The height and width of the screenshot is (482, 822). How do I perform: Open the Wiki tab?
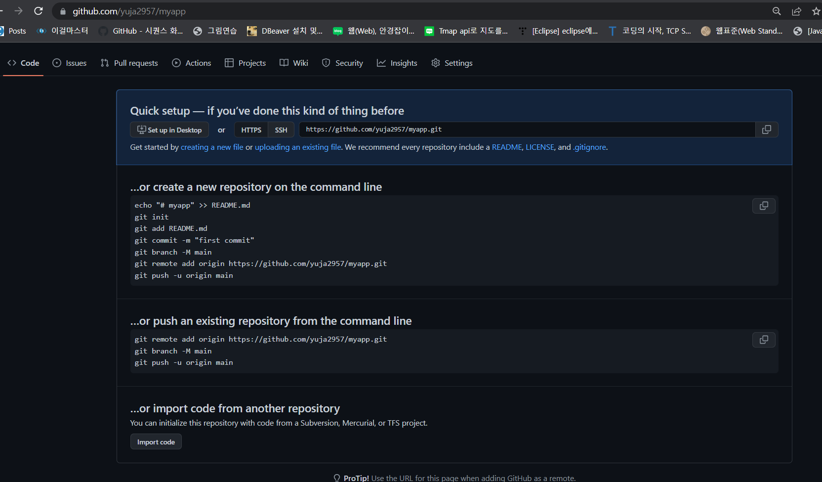pos(294,63)
